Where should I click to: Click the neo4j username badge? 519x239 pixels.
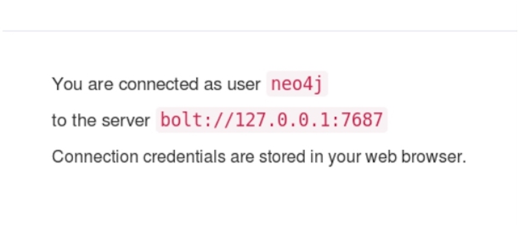point(297,84)
